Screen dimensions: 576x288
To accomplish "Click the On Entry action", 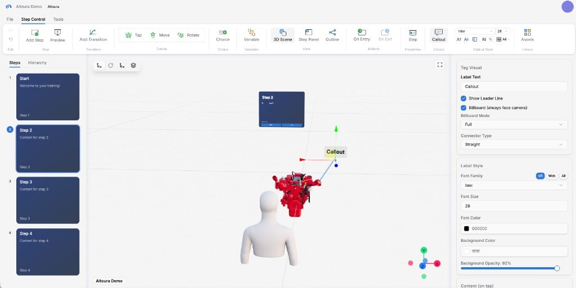I will [362, 35].
